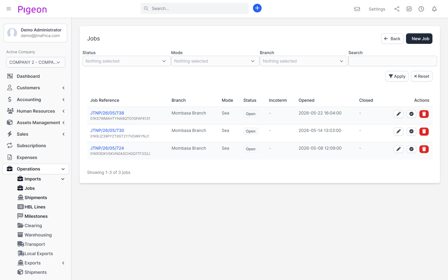This screenshot has height=280, width=448.
Task: Open the mail envelope icon
Action: point(357,9)
